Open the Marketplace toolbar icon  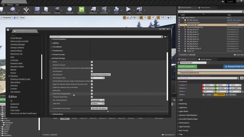point(46,10)
